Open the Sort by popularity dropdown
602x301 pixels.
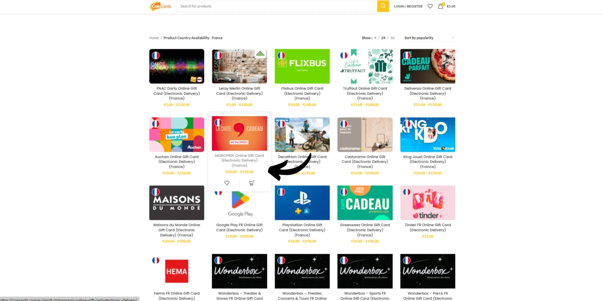pyautogui.click(x=429, y=38)
